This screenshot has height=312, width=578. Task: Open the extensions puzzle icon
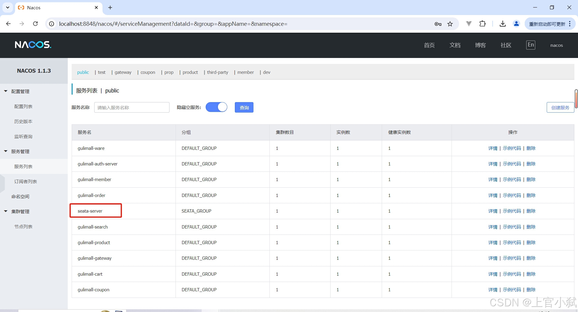482,24
